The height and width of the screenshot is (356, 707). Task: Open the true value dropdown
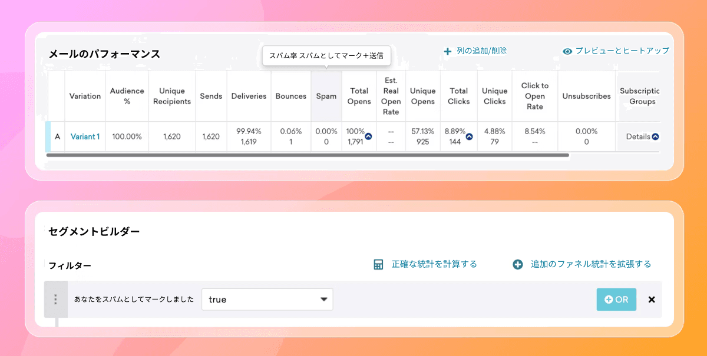267,300
